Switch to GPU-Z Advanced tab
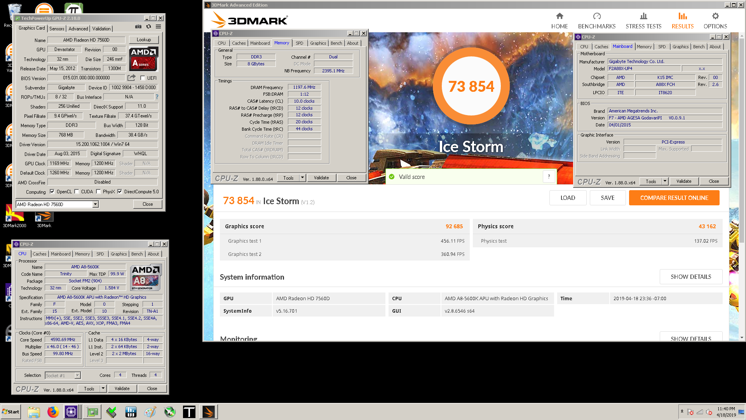Screen dimensions: 746x420 click(x=78, y=29)
